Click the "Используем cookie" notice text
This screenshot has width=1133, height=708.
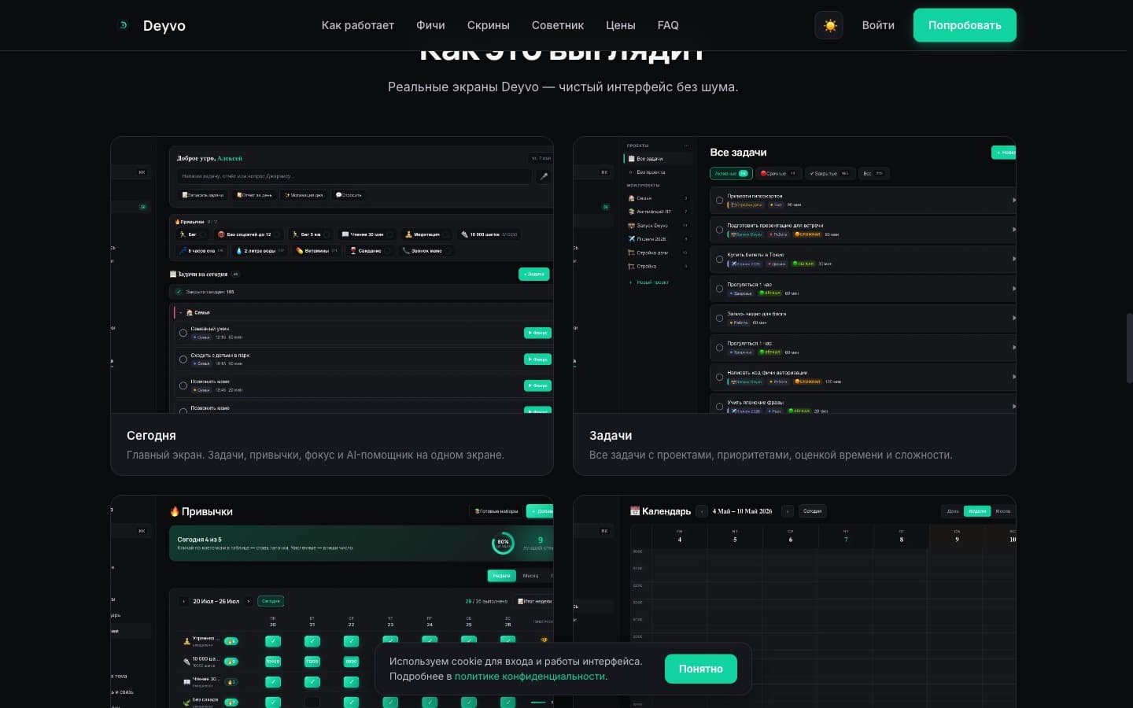(x=515, y=669)
